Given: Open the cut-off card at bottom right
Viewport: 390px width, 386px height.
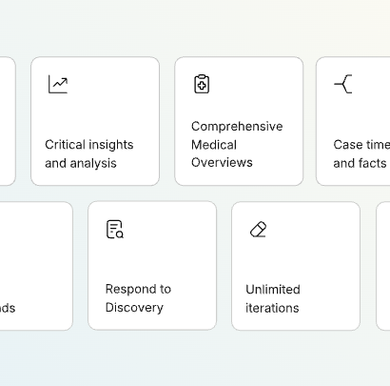Looking at the screenshot, I should pos(383,266).
